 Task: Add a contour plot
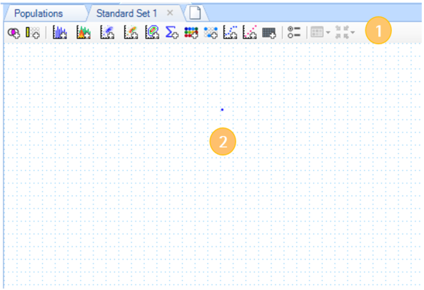pyautogui.click(x=152, y=32)
